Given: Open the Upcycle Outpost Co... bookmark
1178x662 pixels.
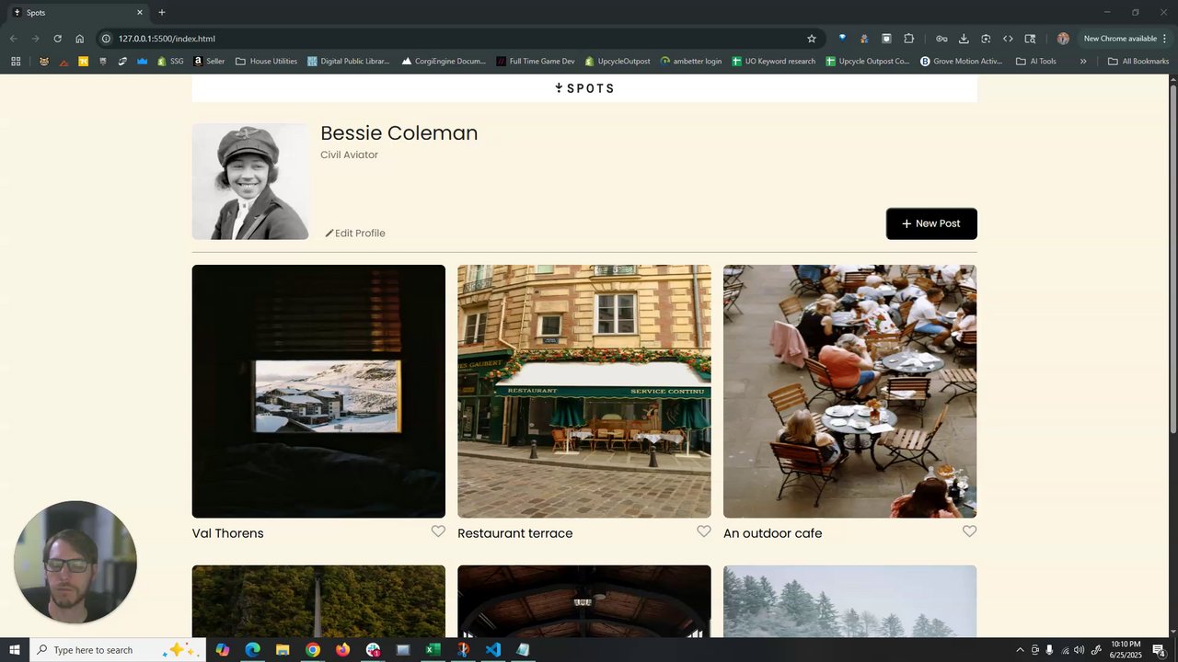Looking at the screenshot, I should click(x=868, y=62).
